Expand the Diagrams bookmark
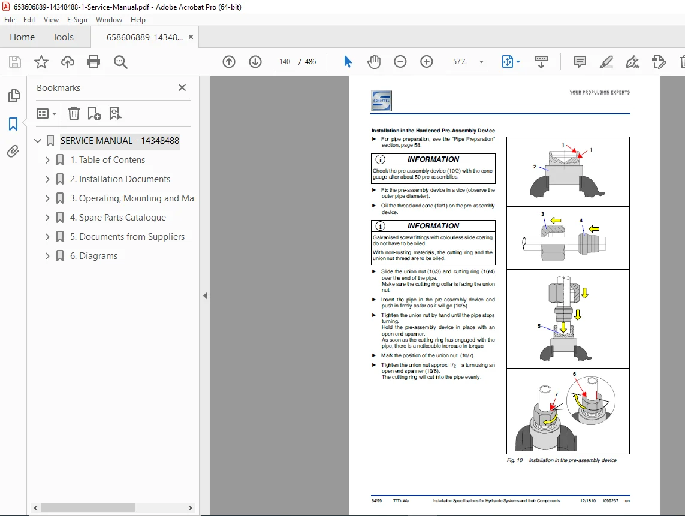 [47, 256]
